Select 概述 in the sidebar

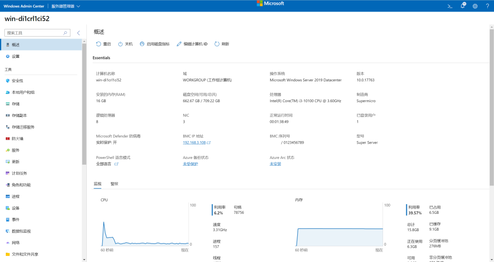pyautogui.click(x=41, y=45)
